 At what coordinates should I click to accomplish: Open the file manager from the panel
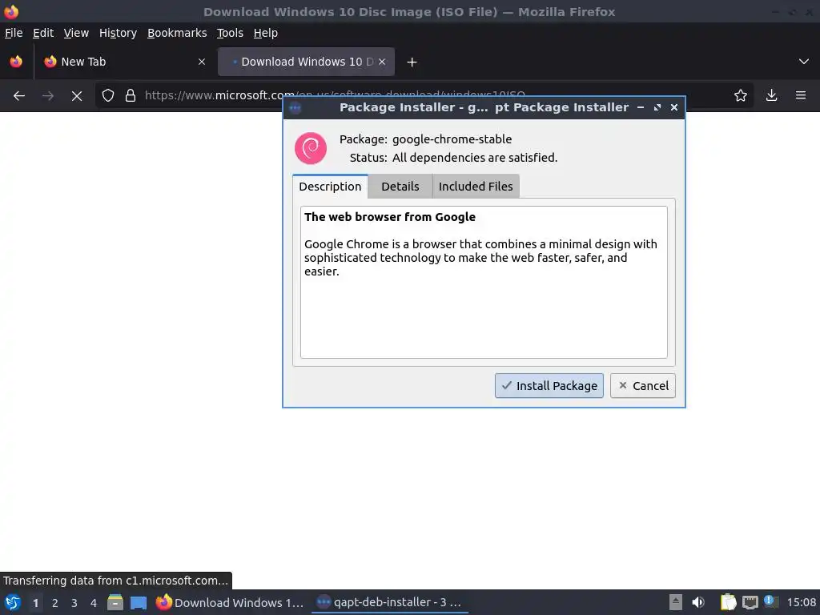point(115,602)
